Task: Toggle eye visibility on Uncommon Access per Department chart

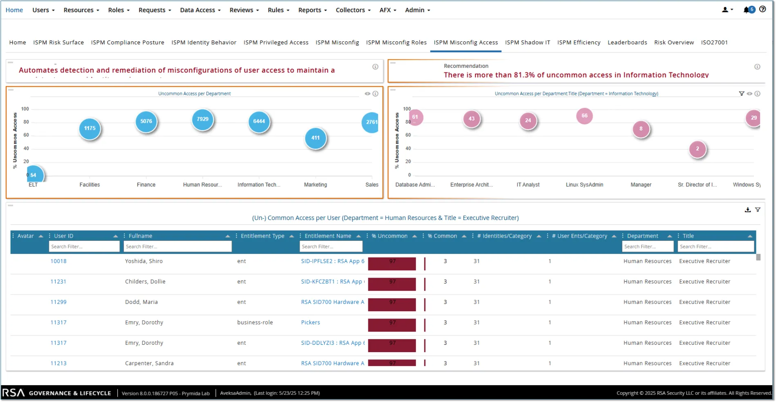Action: [368, 94]
